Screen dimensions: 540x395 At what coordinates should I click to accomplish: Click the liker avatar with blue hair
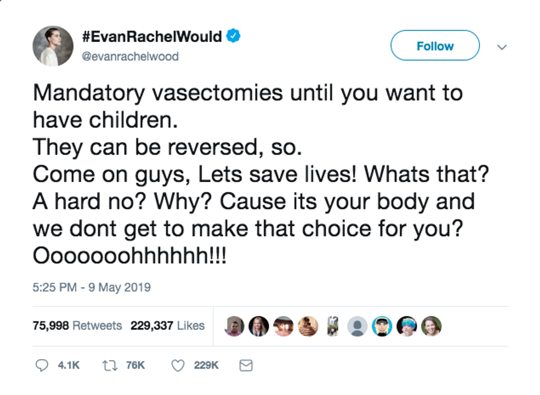point(407,326)
